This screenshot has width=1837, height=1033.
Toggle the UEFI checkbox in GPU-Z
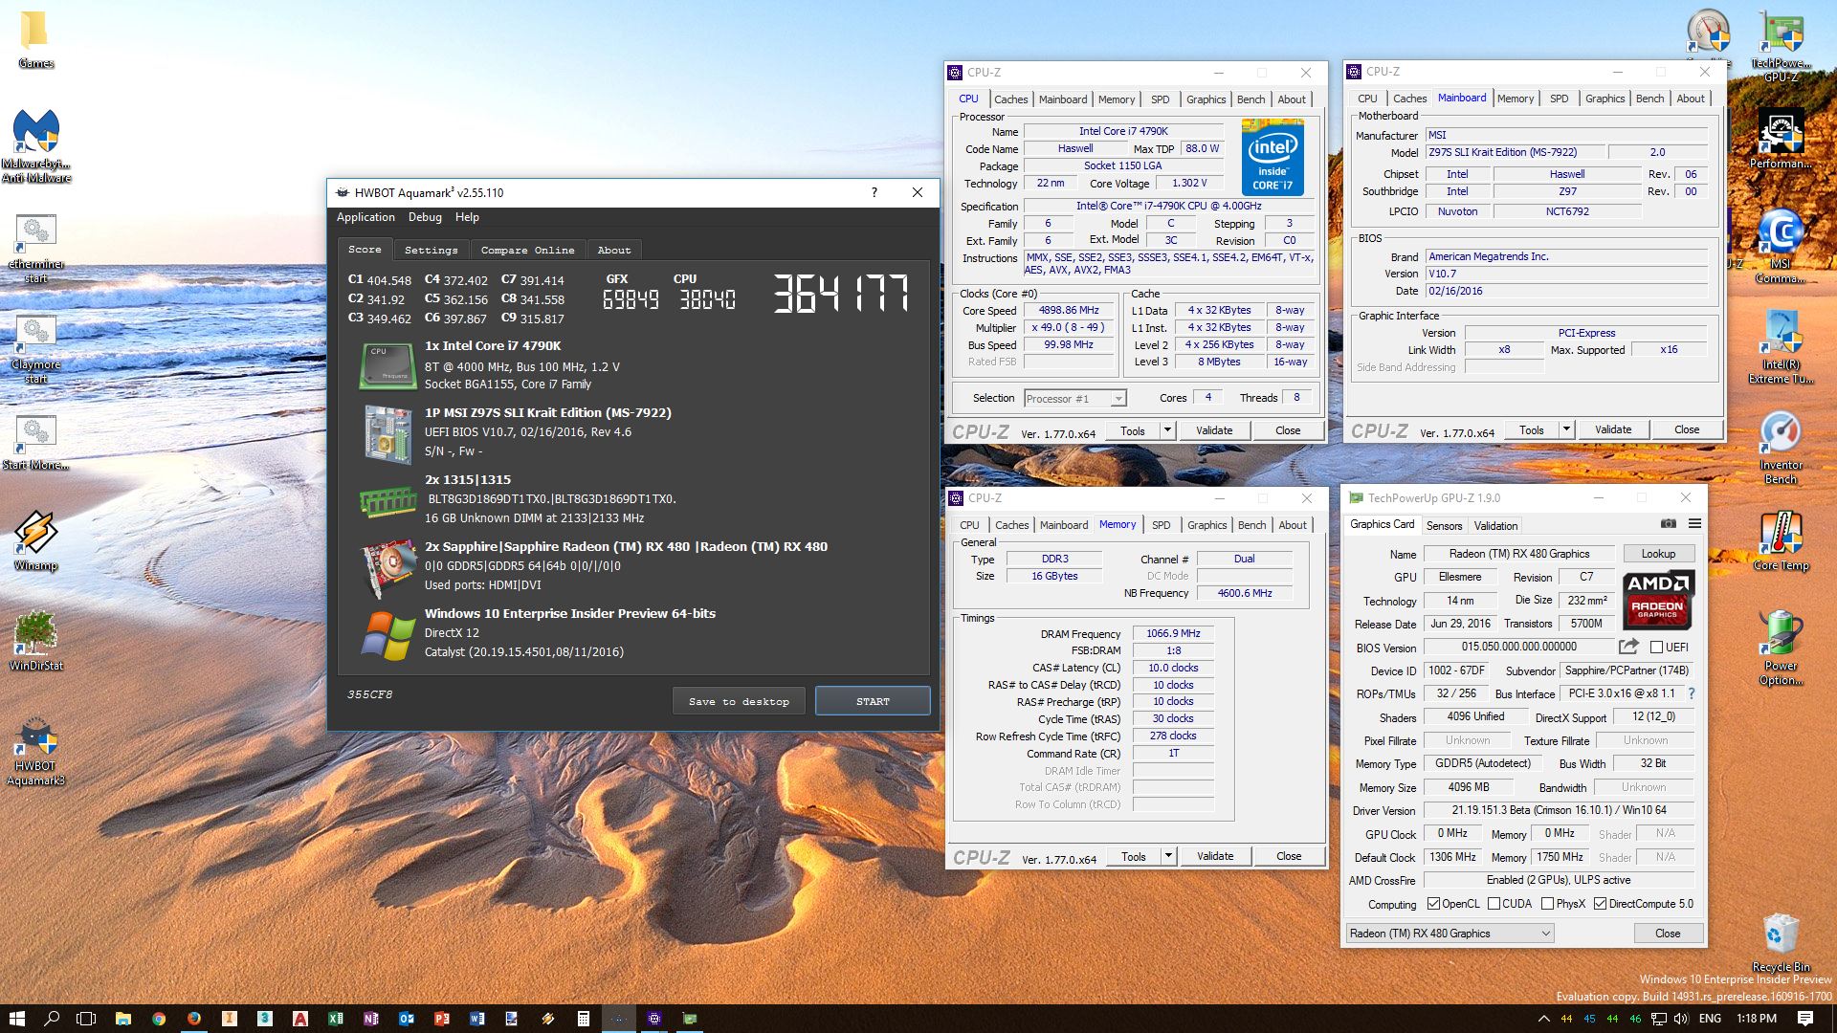(x=1657, y=648)
